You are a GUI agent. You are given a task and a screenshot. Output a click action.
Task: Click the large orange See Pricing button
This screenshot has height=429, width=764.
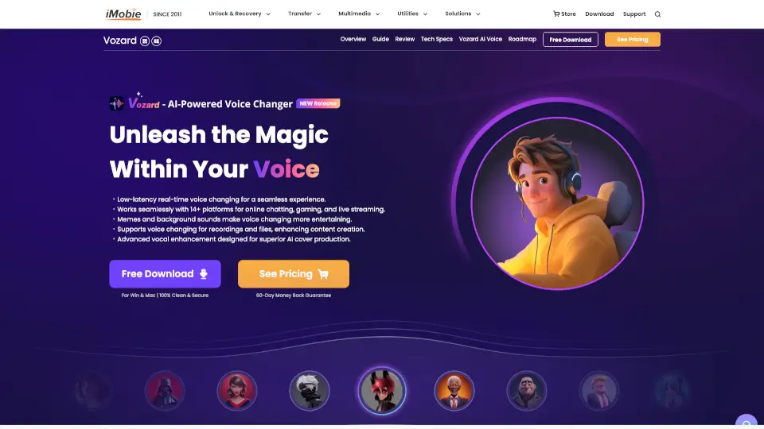tap(294, 274)
